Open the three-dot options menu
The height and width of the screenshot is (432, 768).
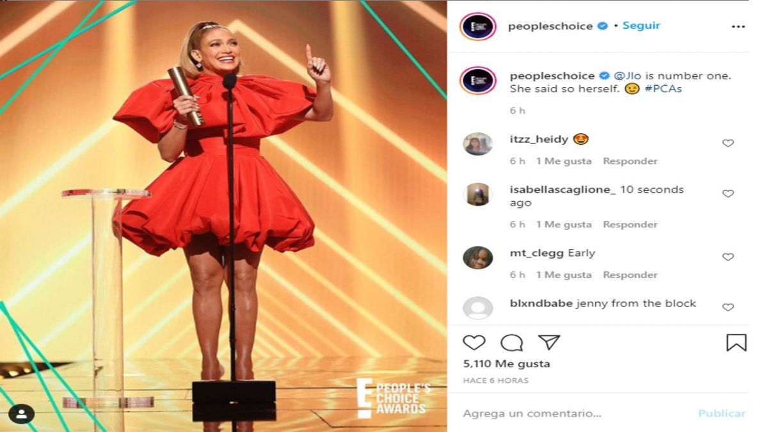coord(739,27)
